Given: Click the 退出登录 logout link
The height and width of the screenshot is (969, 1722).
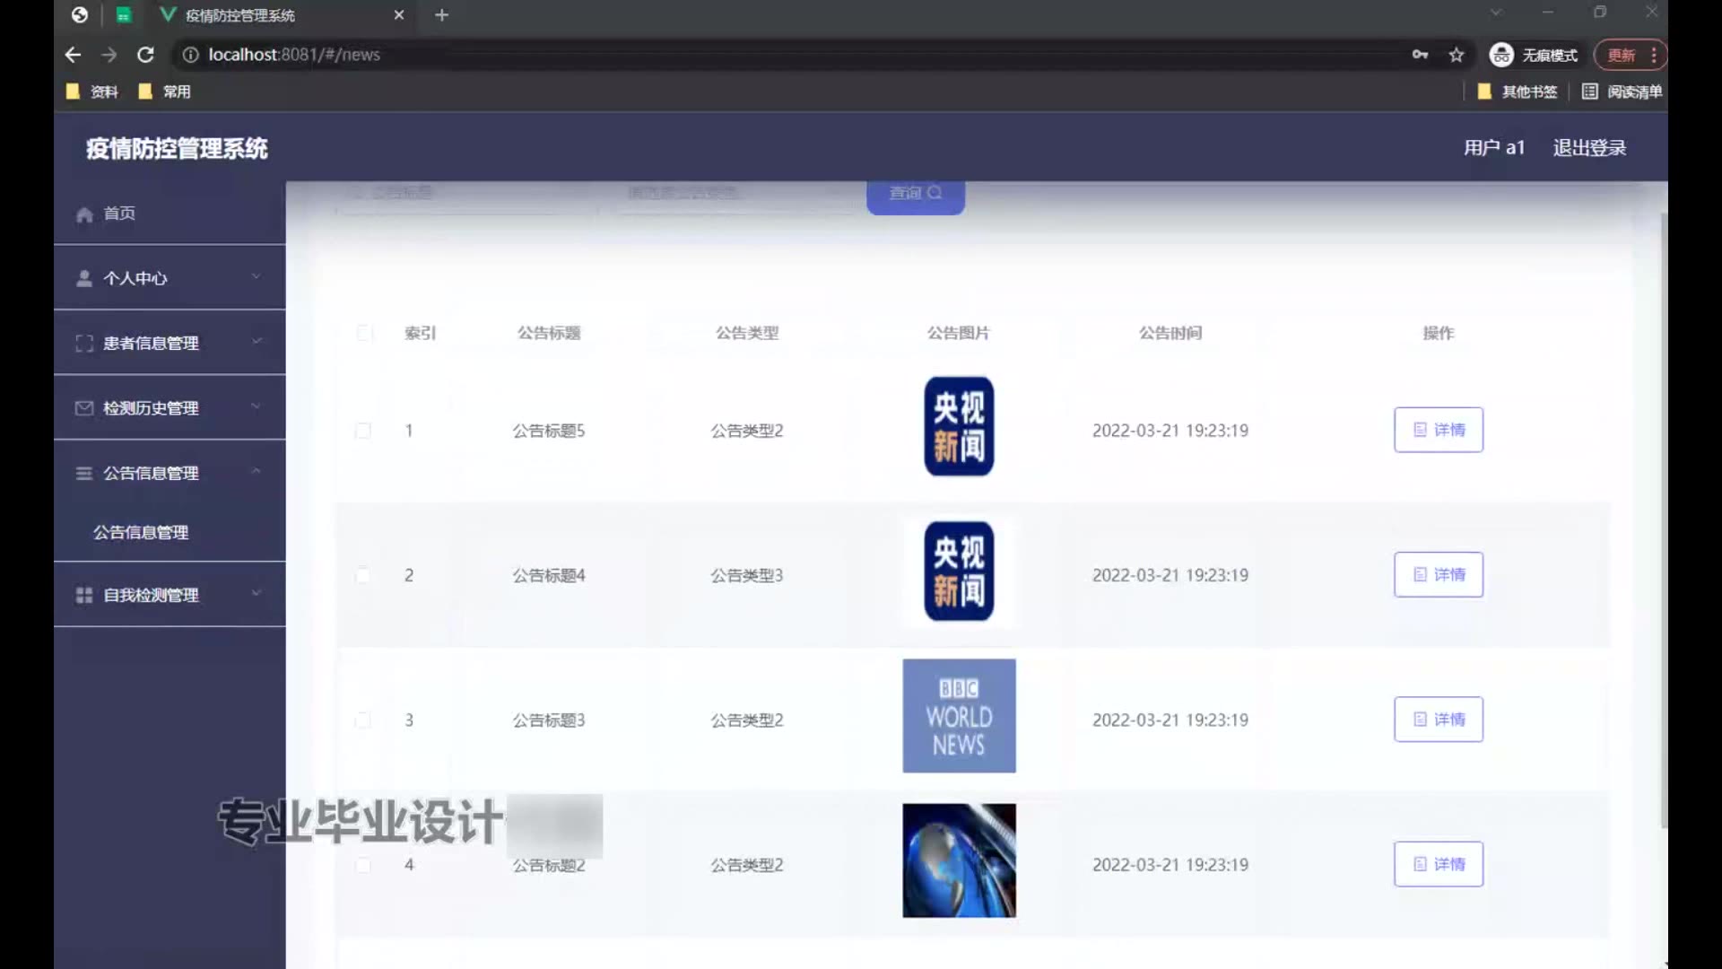Looking at the screenshot, I should [1589, 148].
